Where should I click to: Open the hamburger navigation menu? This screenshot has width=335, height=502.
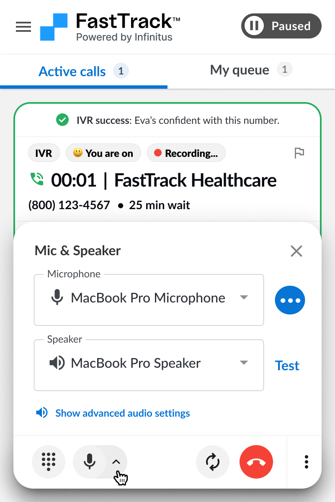[x=23, y=27]
